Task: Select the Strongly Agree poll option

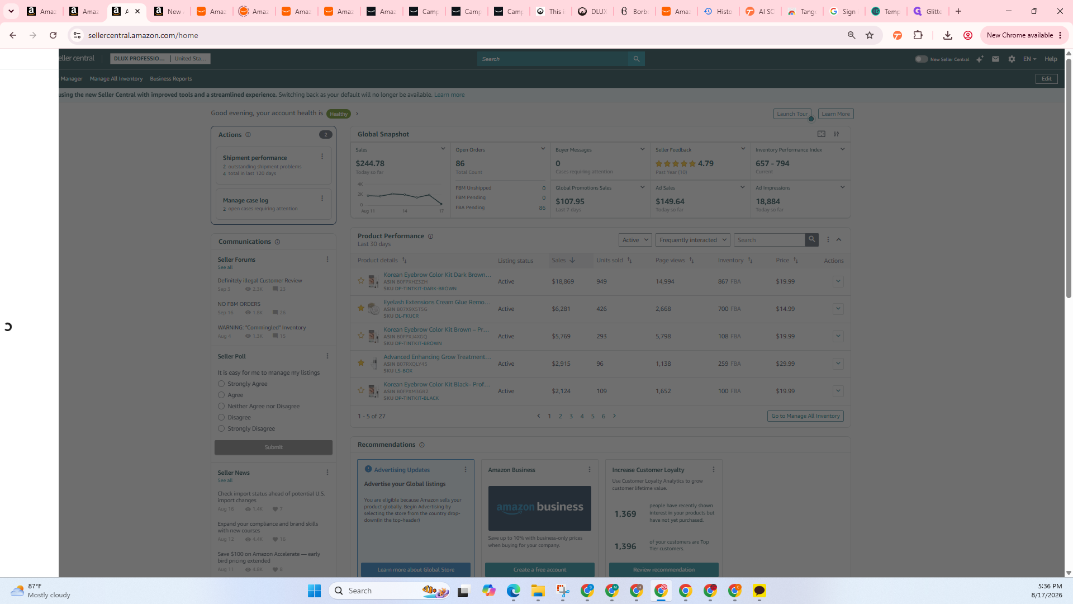Action: tap(221, 384)
